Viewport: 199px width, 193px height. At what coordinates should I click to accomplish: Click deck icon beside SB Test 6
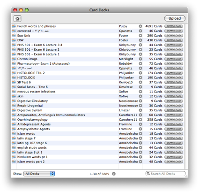tap(14, 82)
